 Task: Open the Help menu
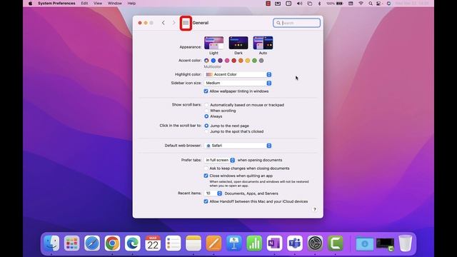coord(131,4)
